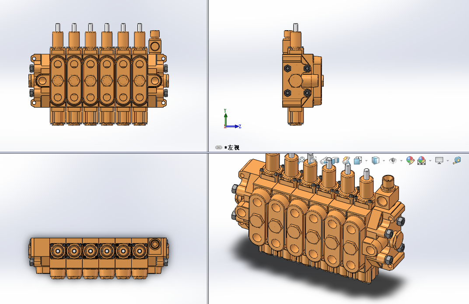Go back with Previous View icon
The width and height of the screenshot is (469, 304).
click(324, 161)
